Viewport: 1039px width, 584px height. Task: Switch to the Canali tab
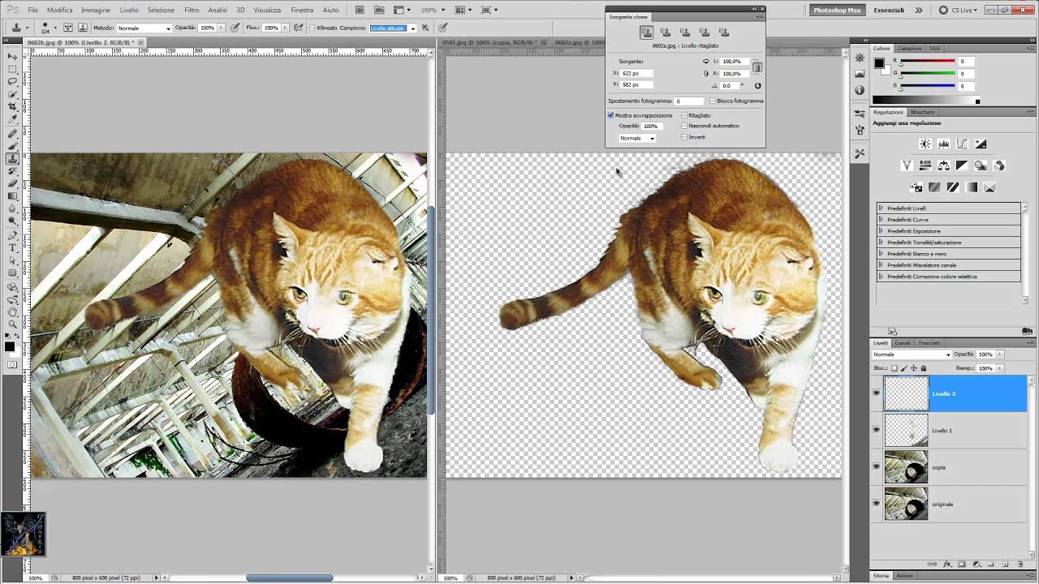(x=903, y=343)
